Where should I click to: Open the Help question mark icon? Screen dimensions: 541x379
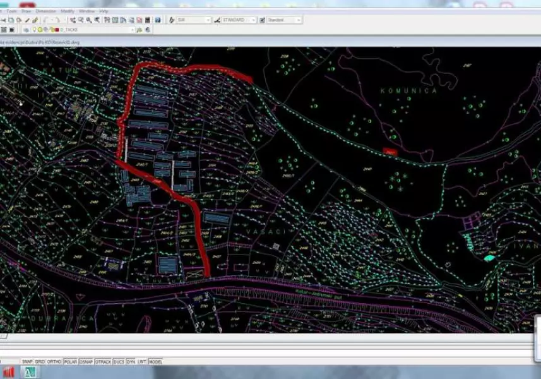(158, 20)
